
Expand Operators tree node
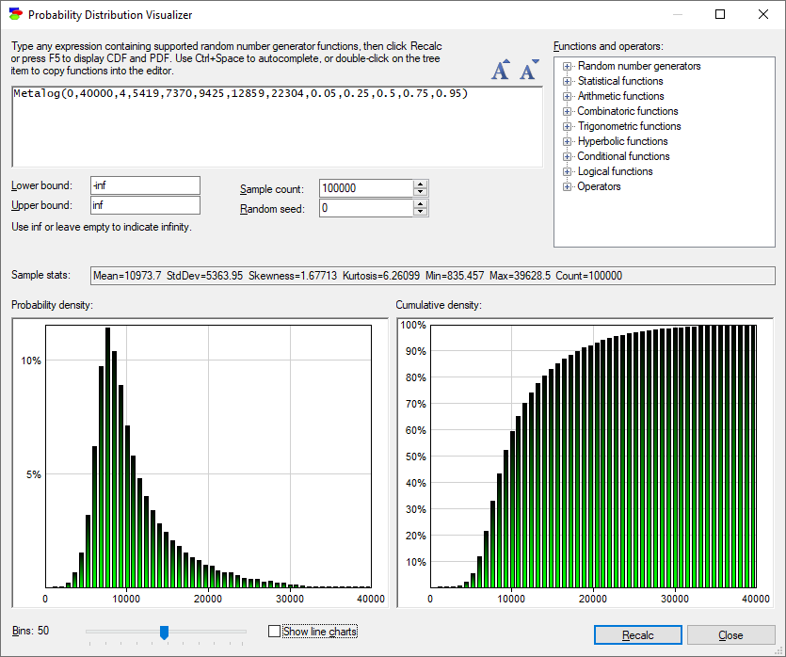567,186
